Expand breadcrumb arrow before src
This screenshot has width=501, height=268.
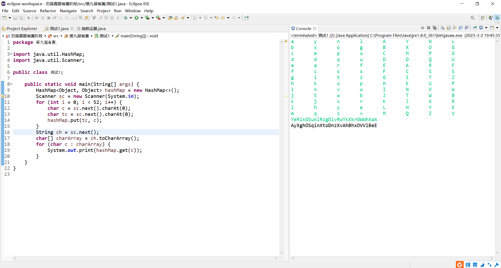coord(45,36)
